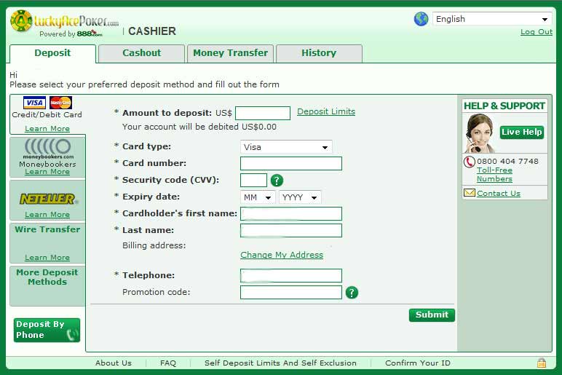This screenshot has height=375, width=562.
Task: Select Wire Transfer deposit method
Action: coord(47,229)
